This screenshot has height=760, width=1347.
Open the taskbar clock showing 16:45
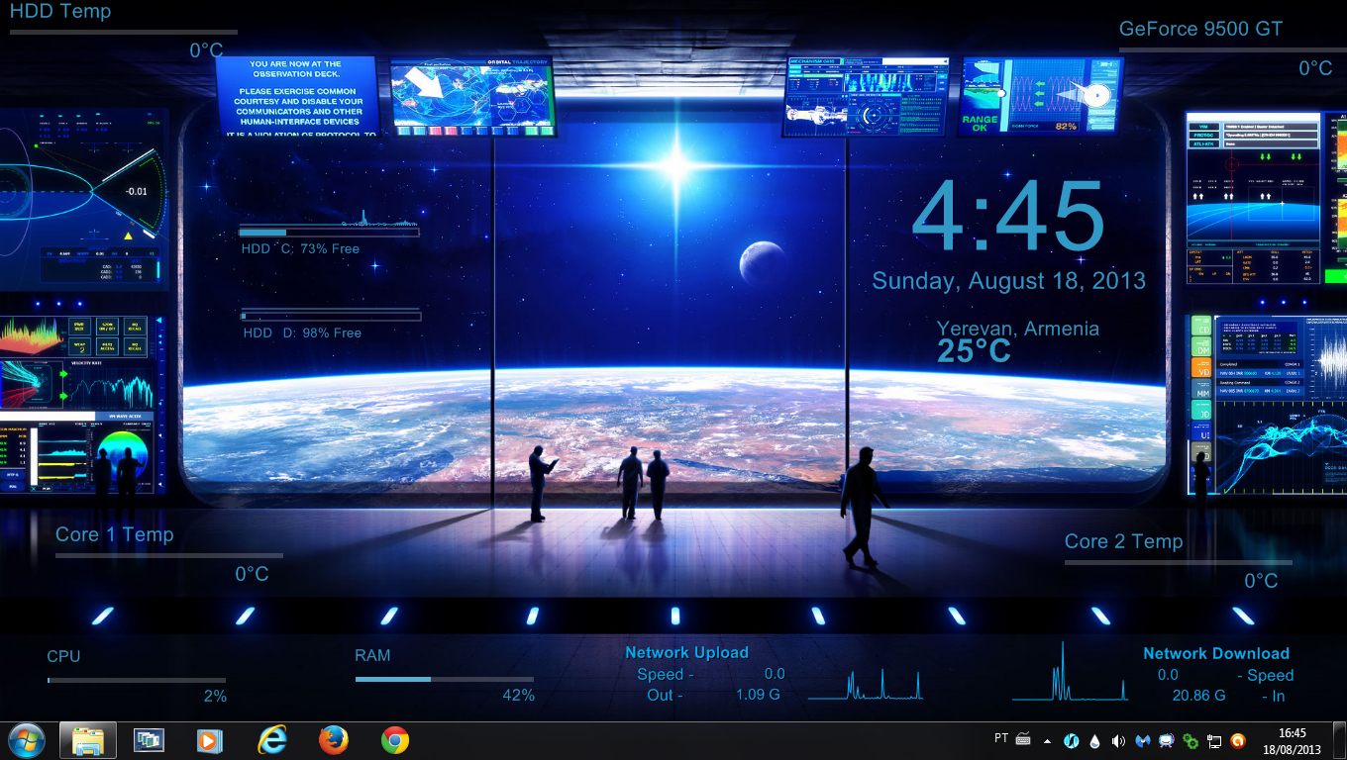tap(1292, 741)
